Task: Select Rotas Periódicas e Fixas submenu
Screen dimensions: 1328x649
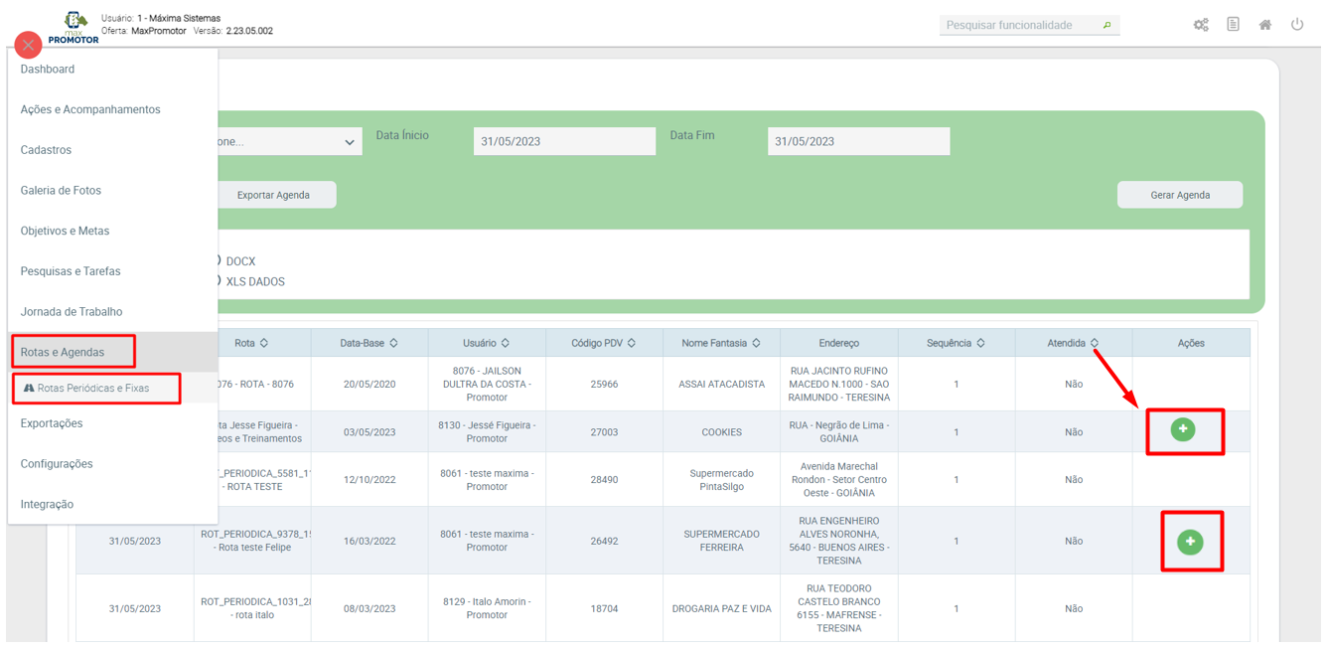Action: (x=93, y=388)
